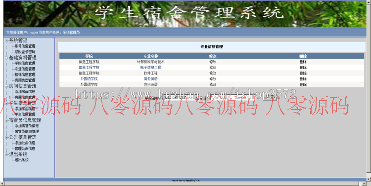Open 管理公告信息 in the sidebar
Viewport: 371px width, 186px height.
pyautogui.click(x=25, y=149)
